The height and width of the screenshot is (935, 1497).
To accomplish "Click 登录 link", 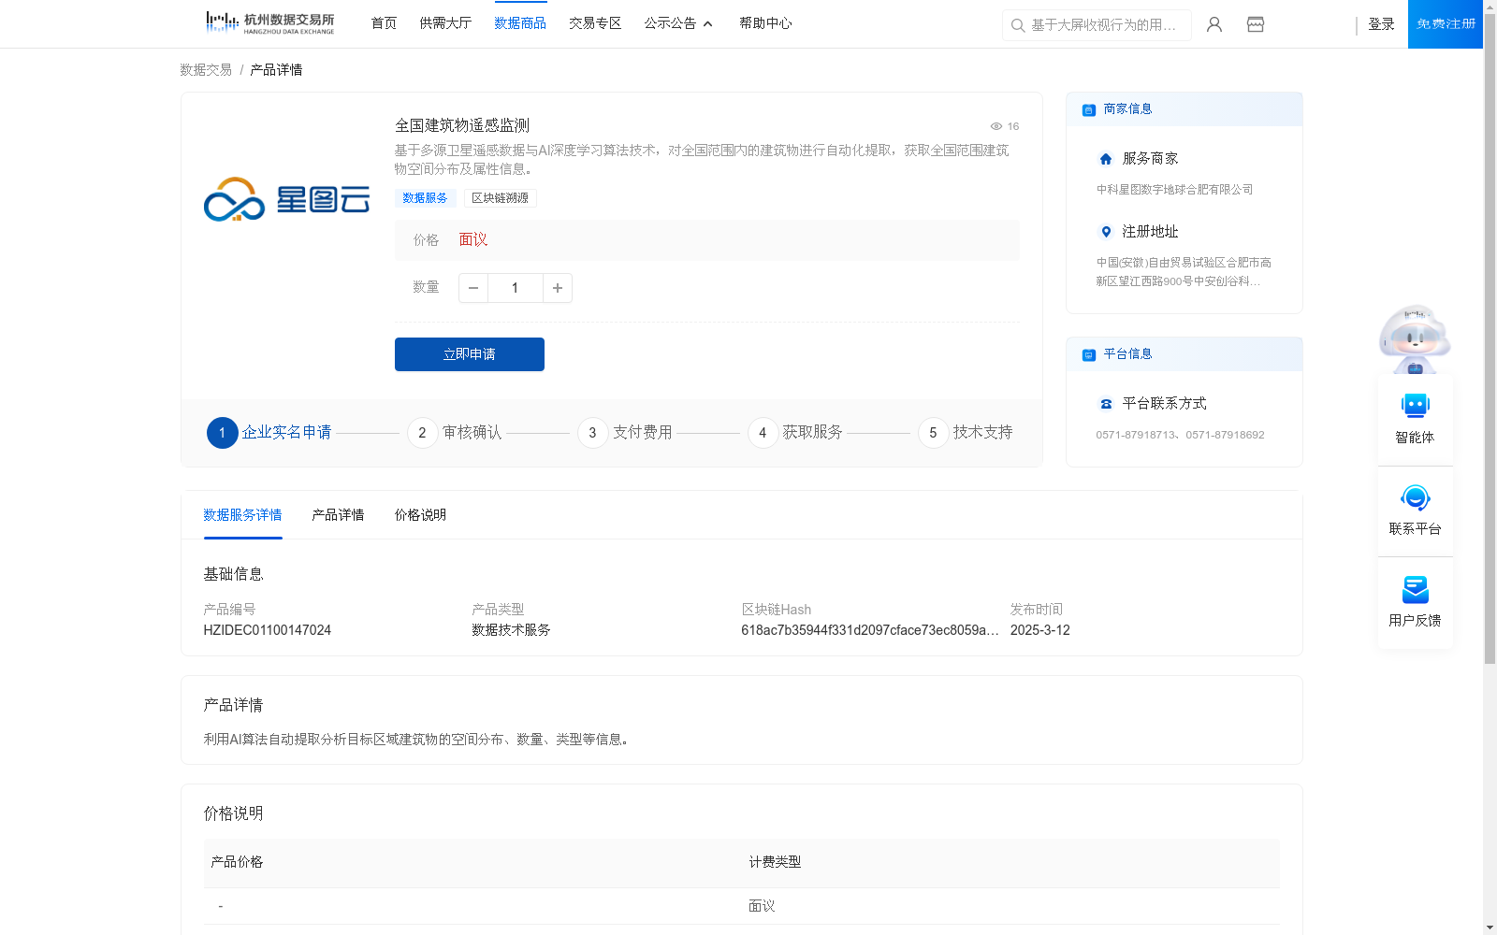I will [1381, 24].
